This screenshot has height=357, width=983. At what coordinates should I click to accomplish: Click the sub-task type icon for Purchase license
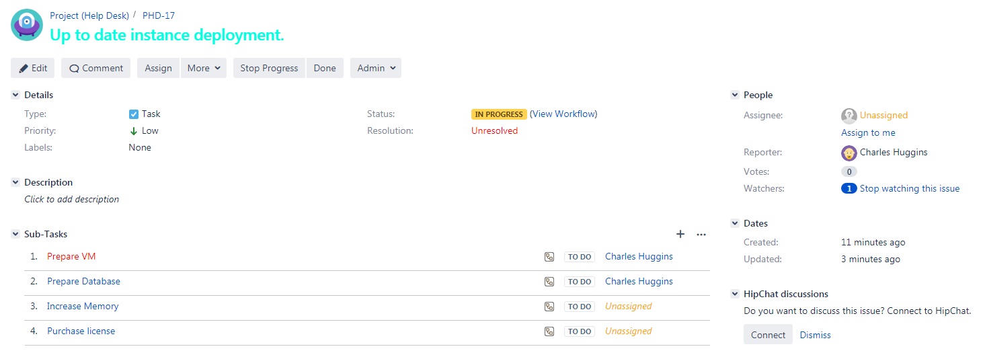(x=549, y=331)
